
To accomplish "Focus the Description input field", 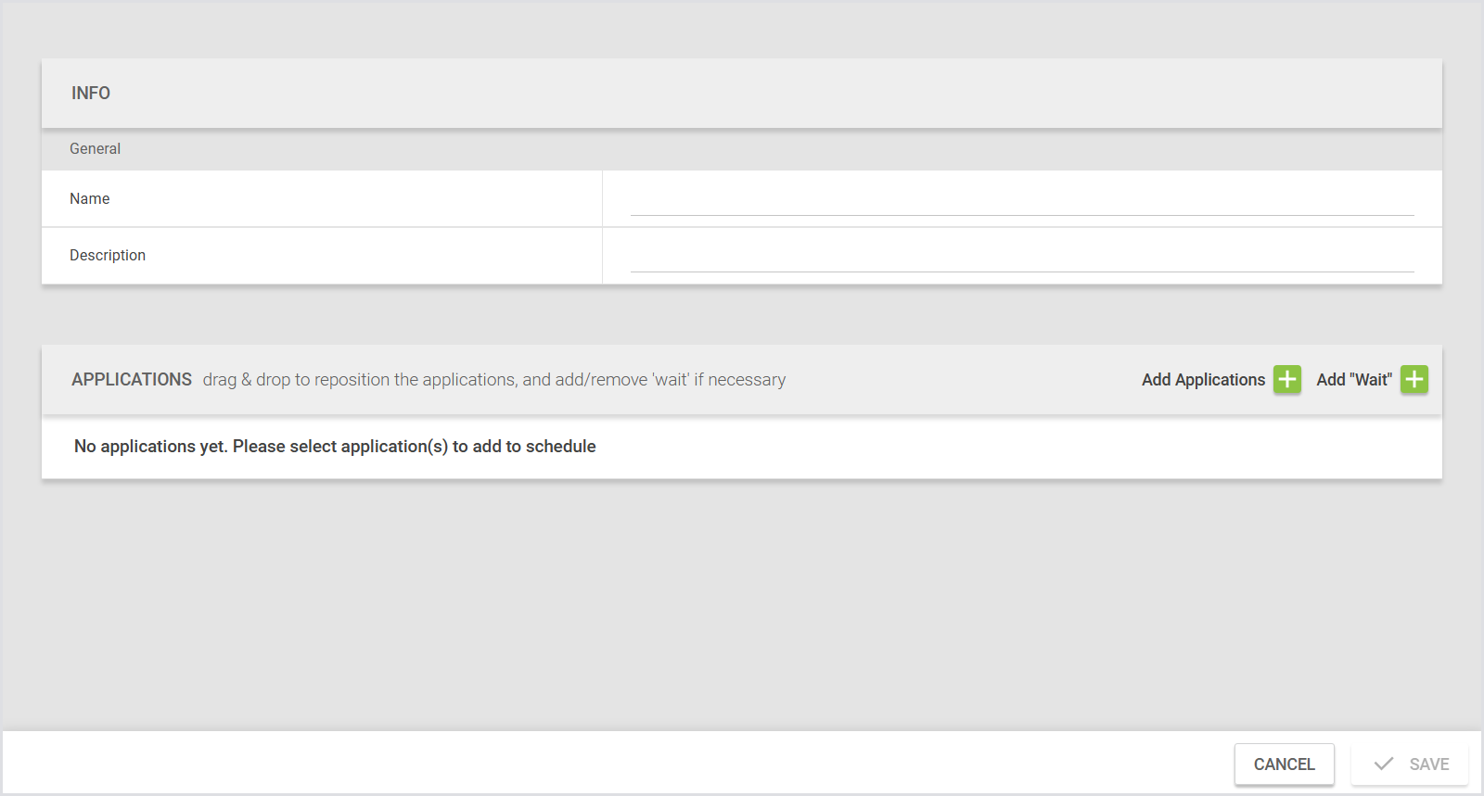I will click(x=1021, y=257).
